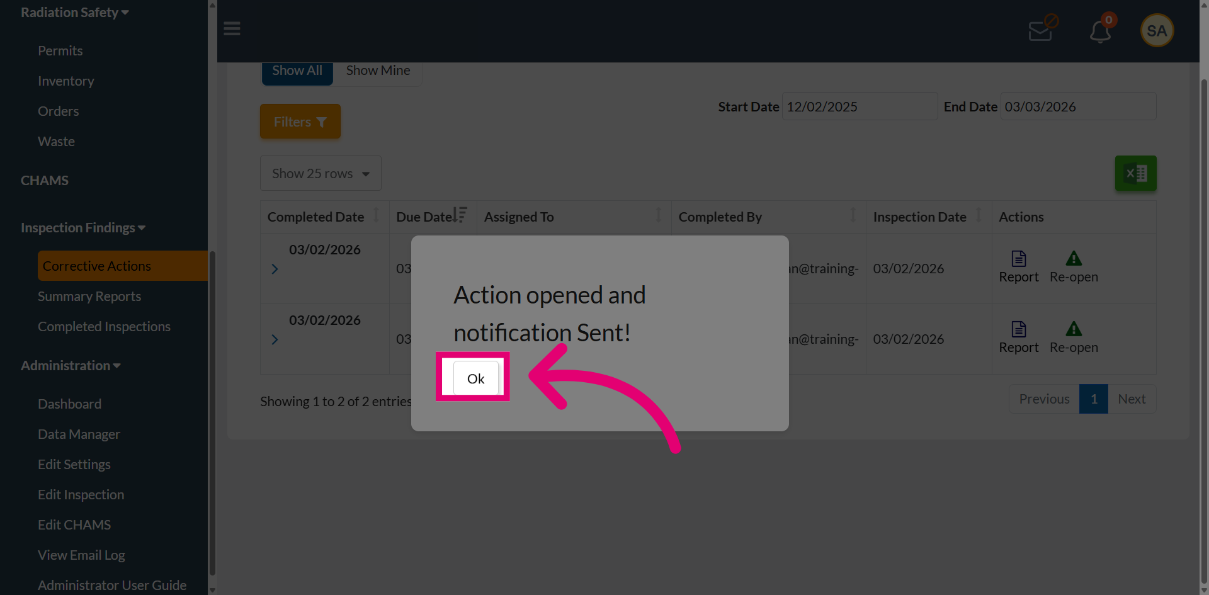Open Edit Settings in sidebar
The image size is (1209, 595).
point(74,464)
